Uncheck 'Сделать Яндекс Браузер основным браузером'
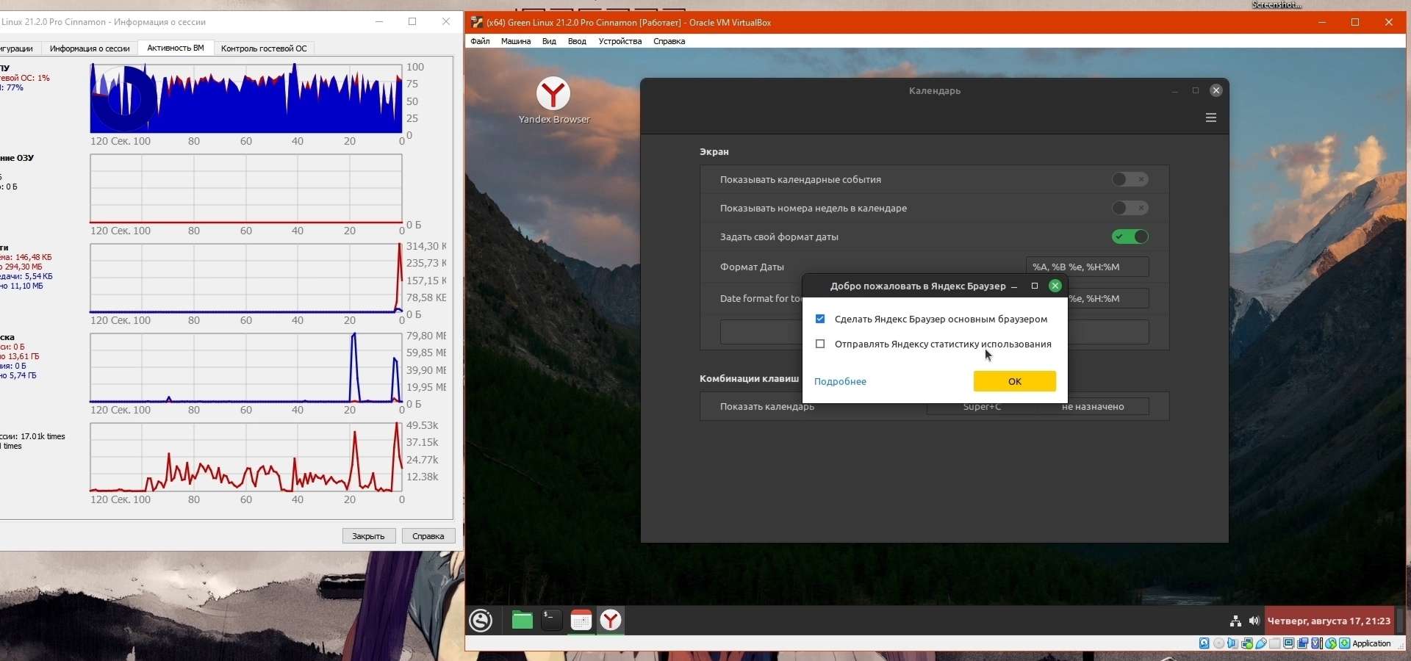1411x661 pixels. click(x=820, y=319)
